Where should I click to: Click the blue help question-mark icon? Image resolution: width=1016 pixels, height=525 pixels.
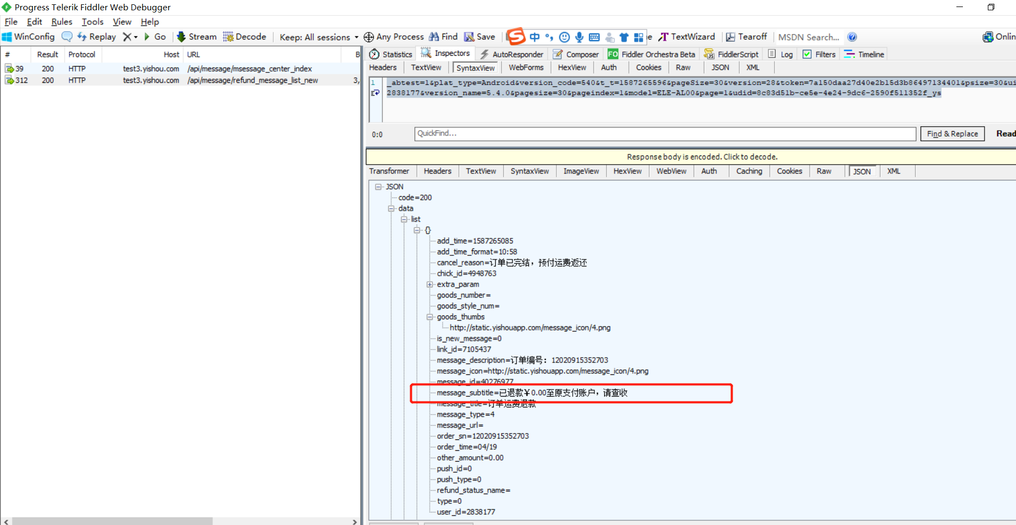[852, 37]
